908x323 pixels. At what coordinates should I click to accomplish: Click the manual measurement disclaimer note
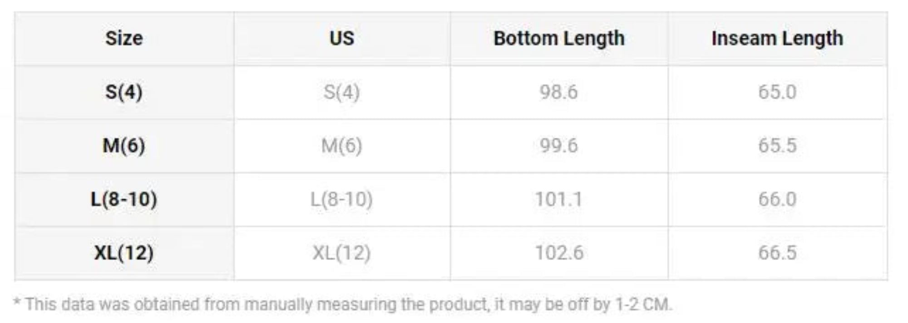pos(343,304)
